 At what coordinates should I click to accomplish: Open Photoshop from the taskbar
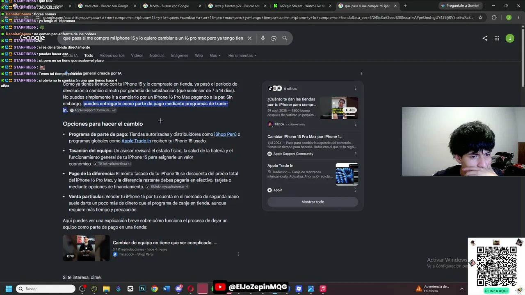tap(142, 289)
